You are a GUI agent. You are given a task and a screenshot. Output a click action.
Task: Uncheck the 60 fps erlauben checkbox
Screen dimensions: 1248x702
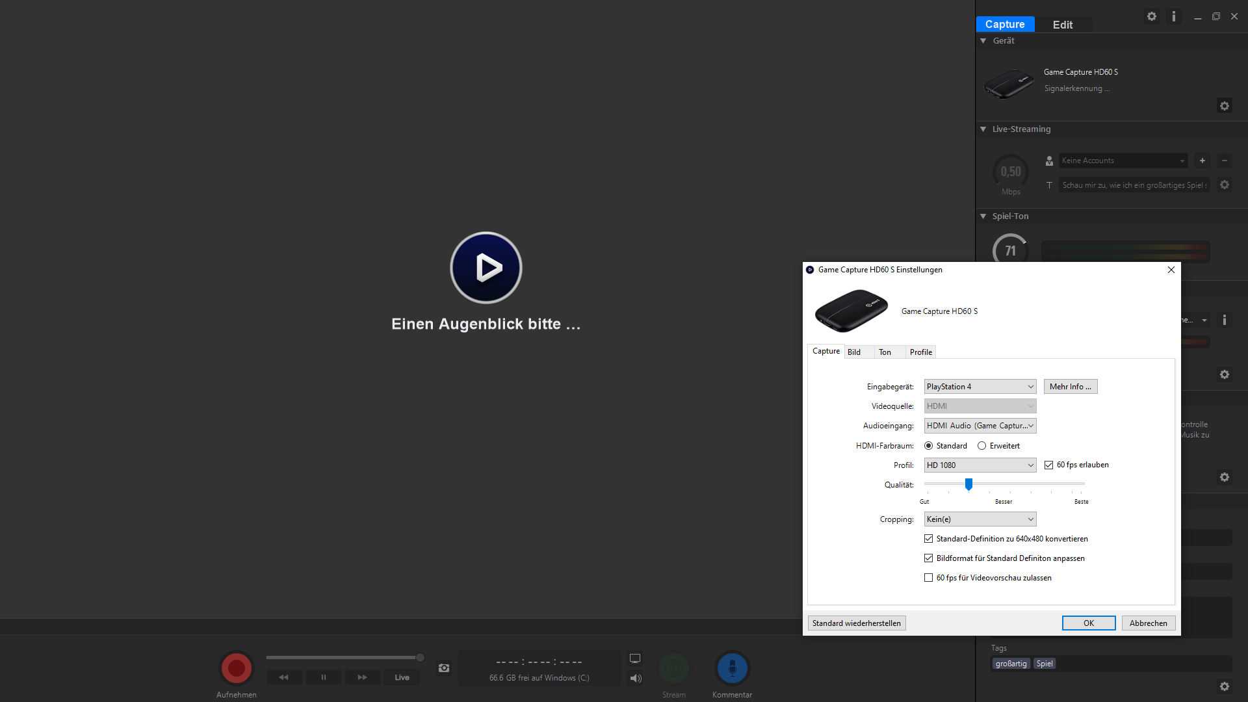[1048, 465]
